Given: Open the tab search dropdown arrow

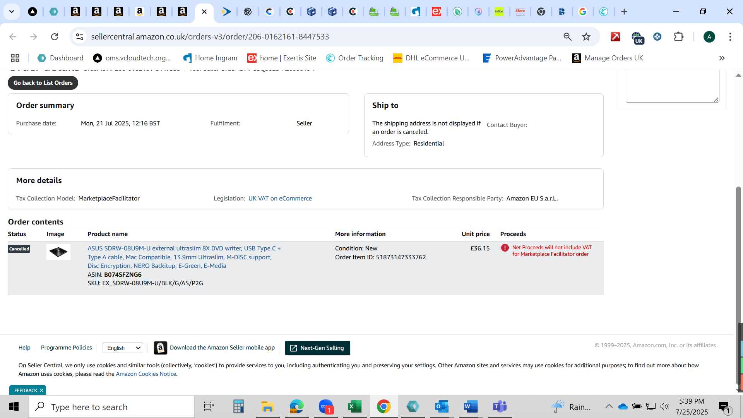Looking at the screenshot, I should (x=12, y=12).
